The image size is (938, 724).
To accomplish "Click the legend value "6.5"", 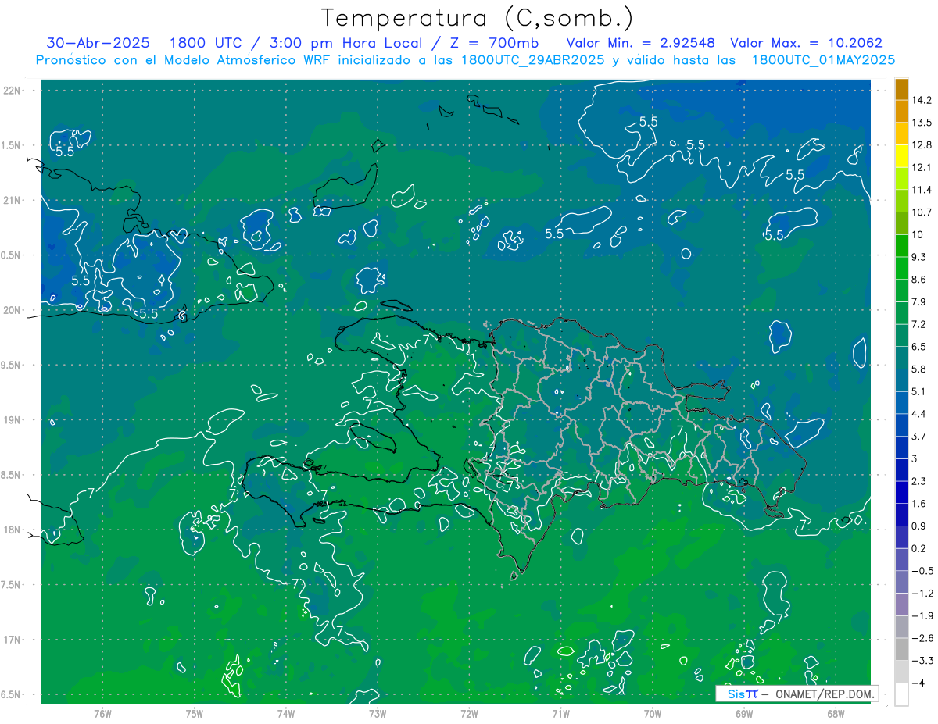I will tap(918, 347).
